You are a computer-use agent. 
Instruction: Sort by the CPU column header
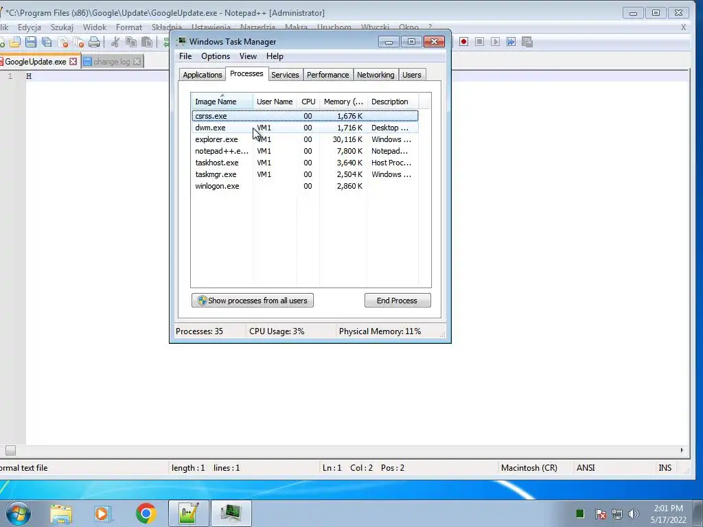click(308, 102)
